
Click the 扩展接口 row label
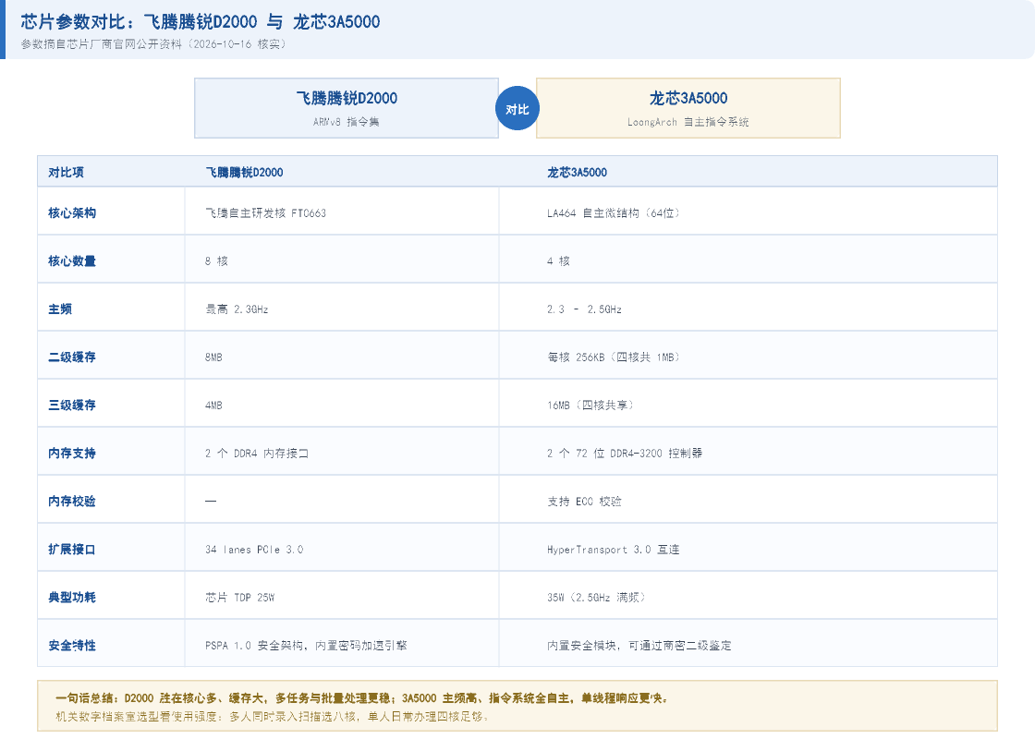point(72,550)
